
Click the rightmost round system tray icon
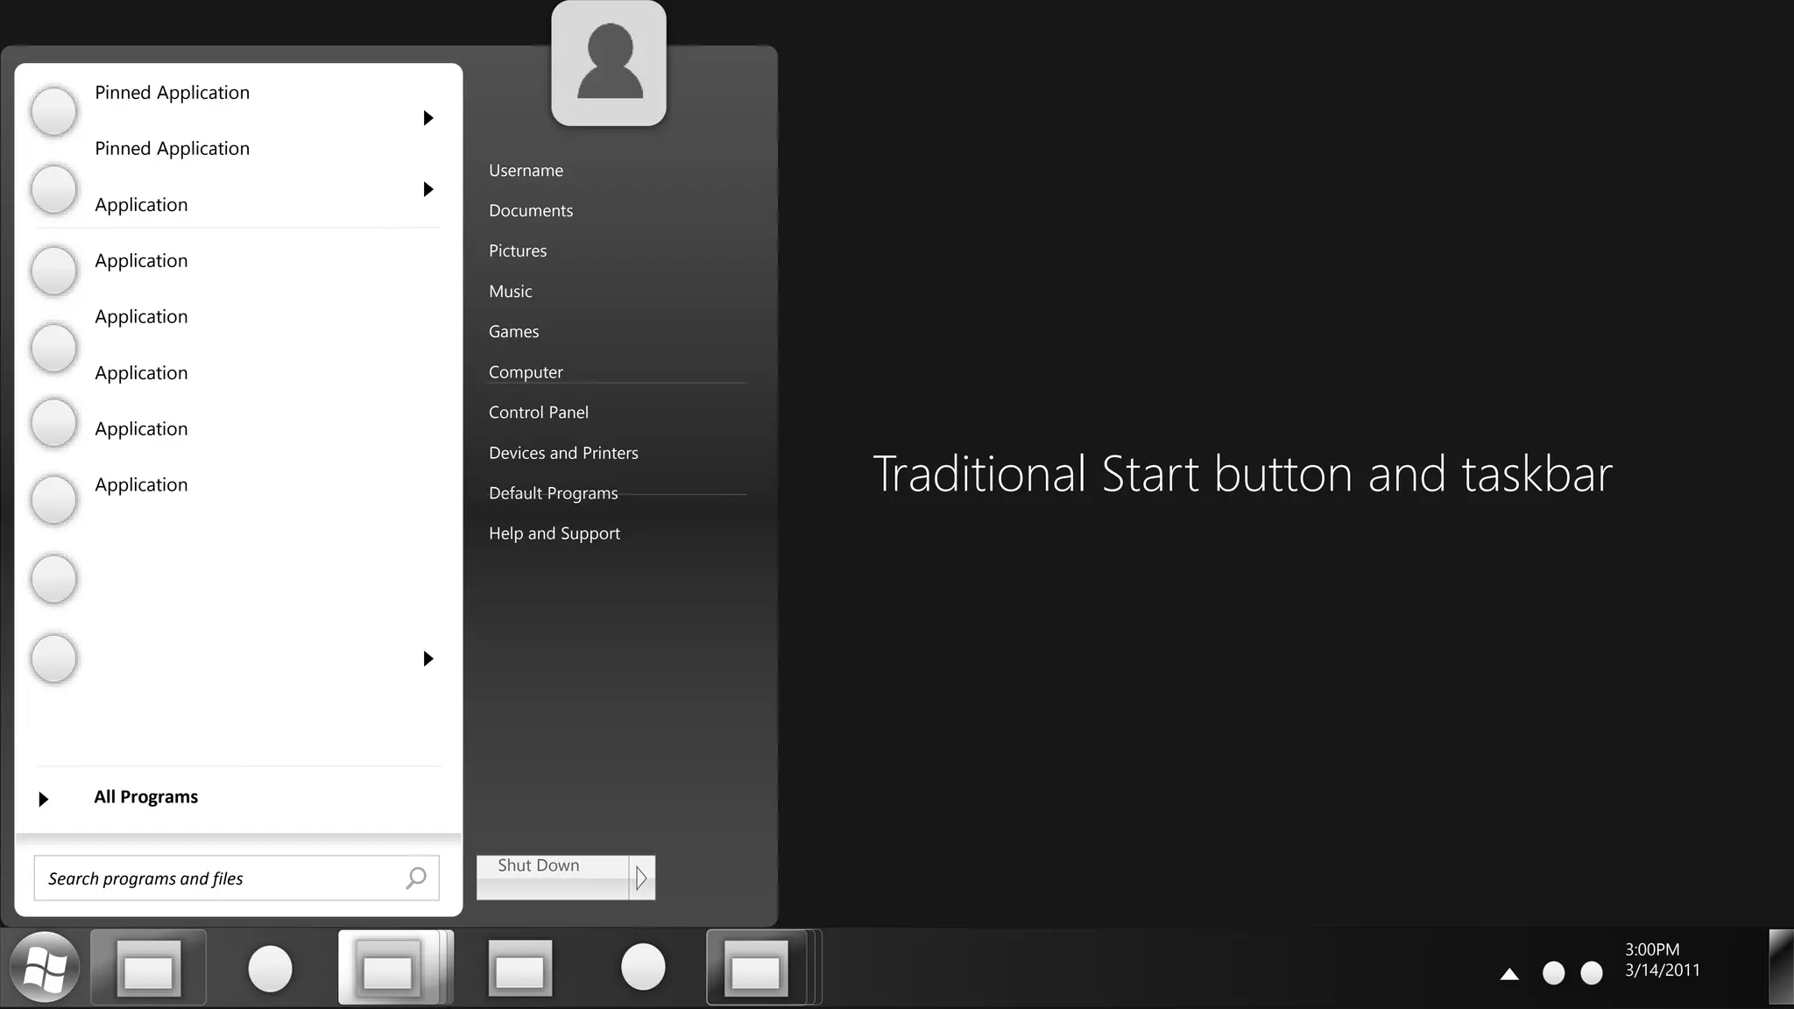pos(1592,973)
